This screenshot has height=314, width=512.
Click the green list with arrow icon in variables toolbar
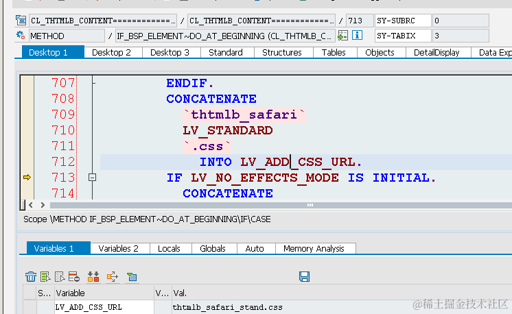(x=45, y=277)
